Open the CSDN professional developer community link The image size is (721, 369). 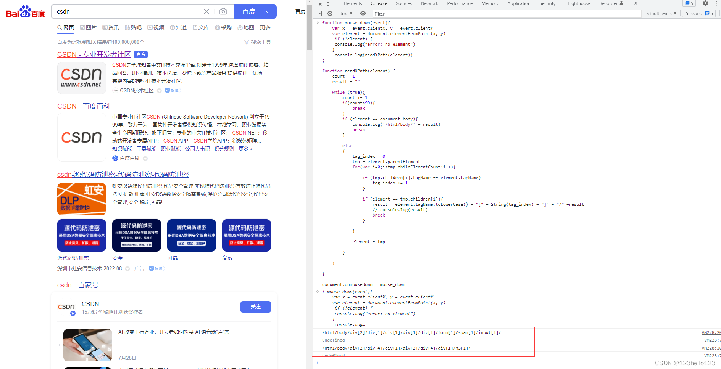tap(94, 55)
